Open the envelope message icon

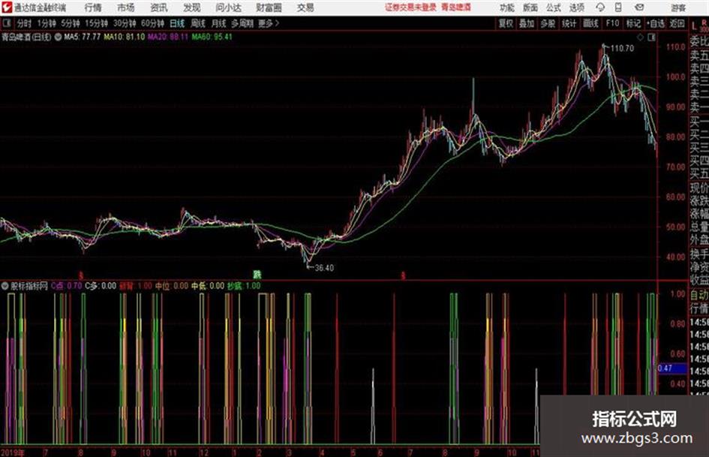pyautogui.click(x=639, y=8)
